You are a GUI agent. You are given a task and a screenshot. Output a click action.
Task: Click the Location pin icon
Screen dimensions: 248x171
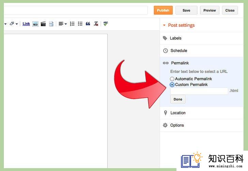point(166,113)
